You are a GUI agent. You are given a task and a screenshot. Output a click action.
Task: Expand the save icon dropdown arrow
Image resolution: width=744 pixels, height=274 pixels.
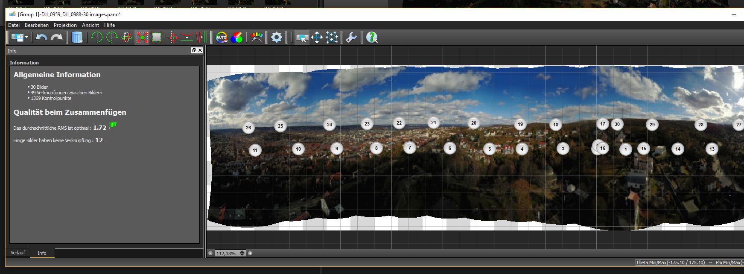(27, 38)
